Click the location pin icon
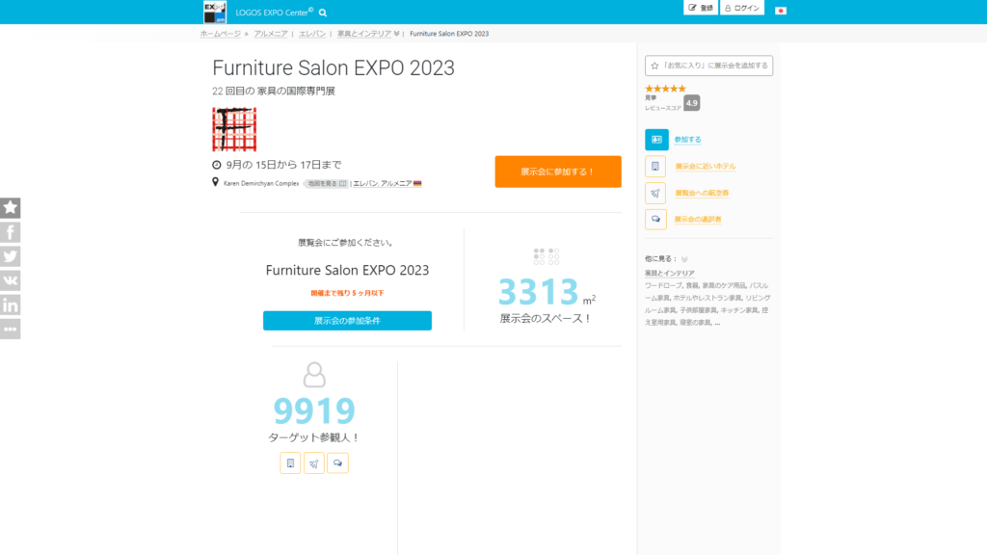This screenshot has height=555, width=987. coord(215,182)
